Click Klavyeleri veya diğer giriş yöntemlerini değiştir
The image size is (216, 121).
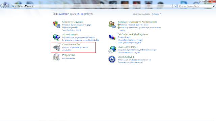[137, 50]
